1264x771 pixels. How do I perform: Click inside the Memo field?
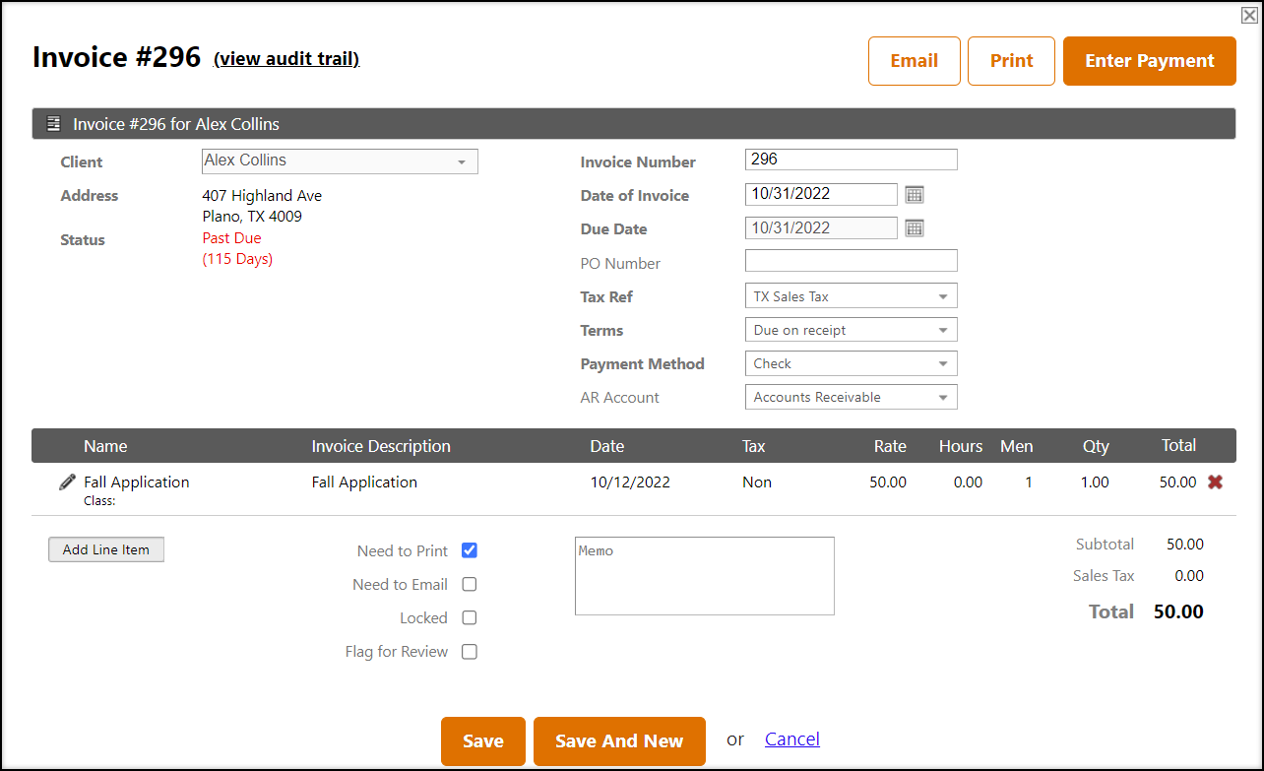(704, 575)
